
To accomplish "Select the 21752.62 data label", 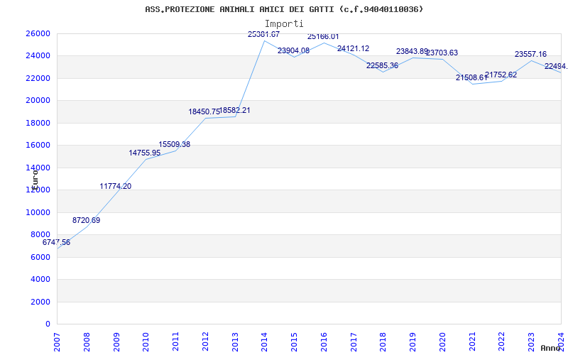I will click(501, 75).
